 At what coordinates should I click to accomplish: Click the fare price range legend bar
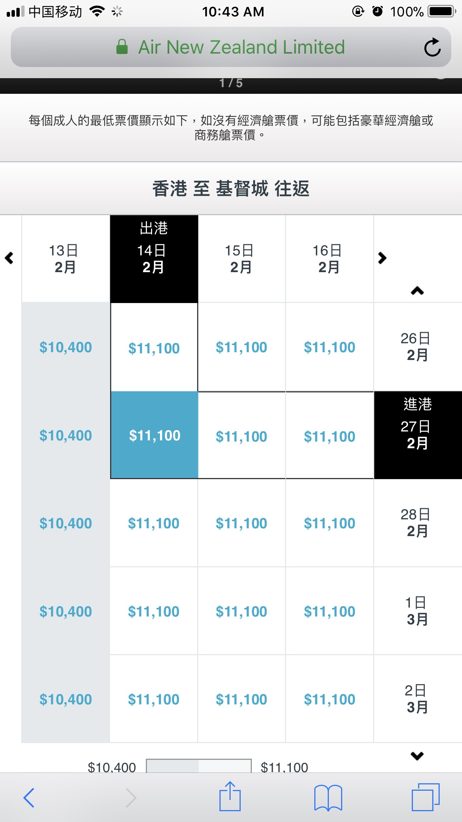199,765
